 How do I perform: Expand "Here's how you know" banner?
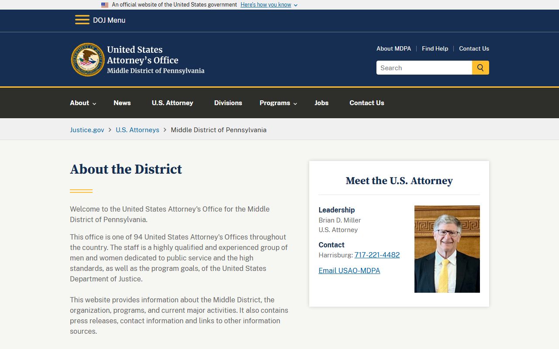(269, 5)
